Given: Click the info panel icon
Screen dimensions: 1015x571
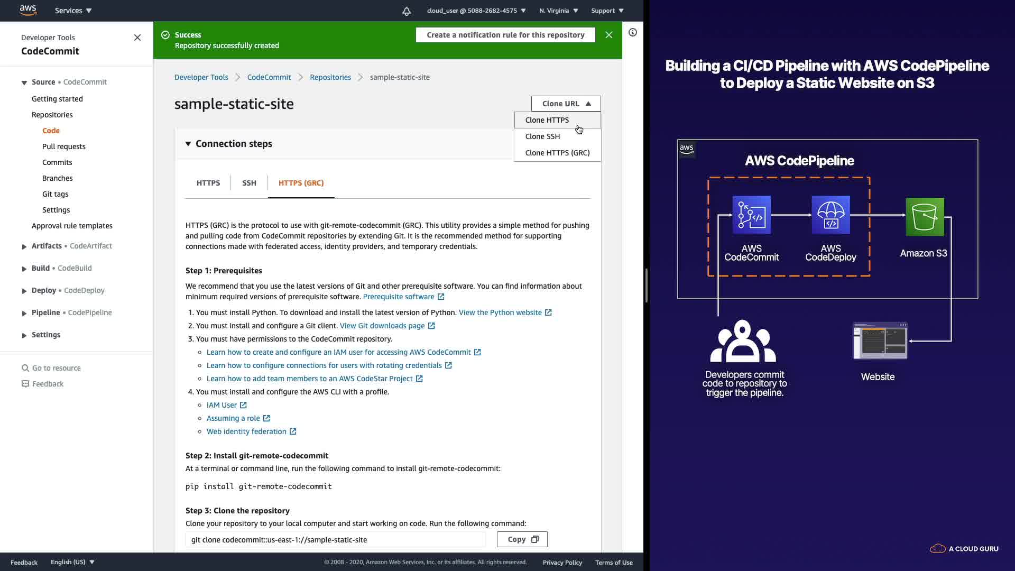Looking at the screenshot, I should tap(632, 32).
